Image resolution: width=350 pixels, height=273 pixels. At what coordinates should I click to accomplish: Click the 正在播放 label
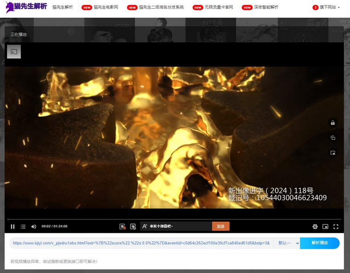coord(19,34)
